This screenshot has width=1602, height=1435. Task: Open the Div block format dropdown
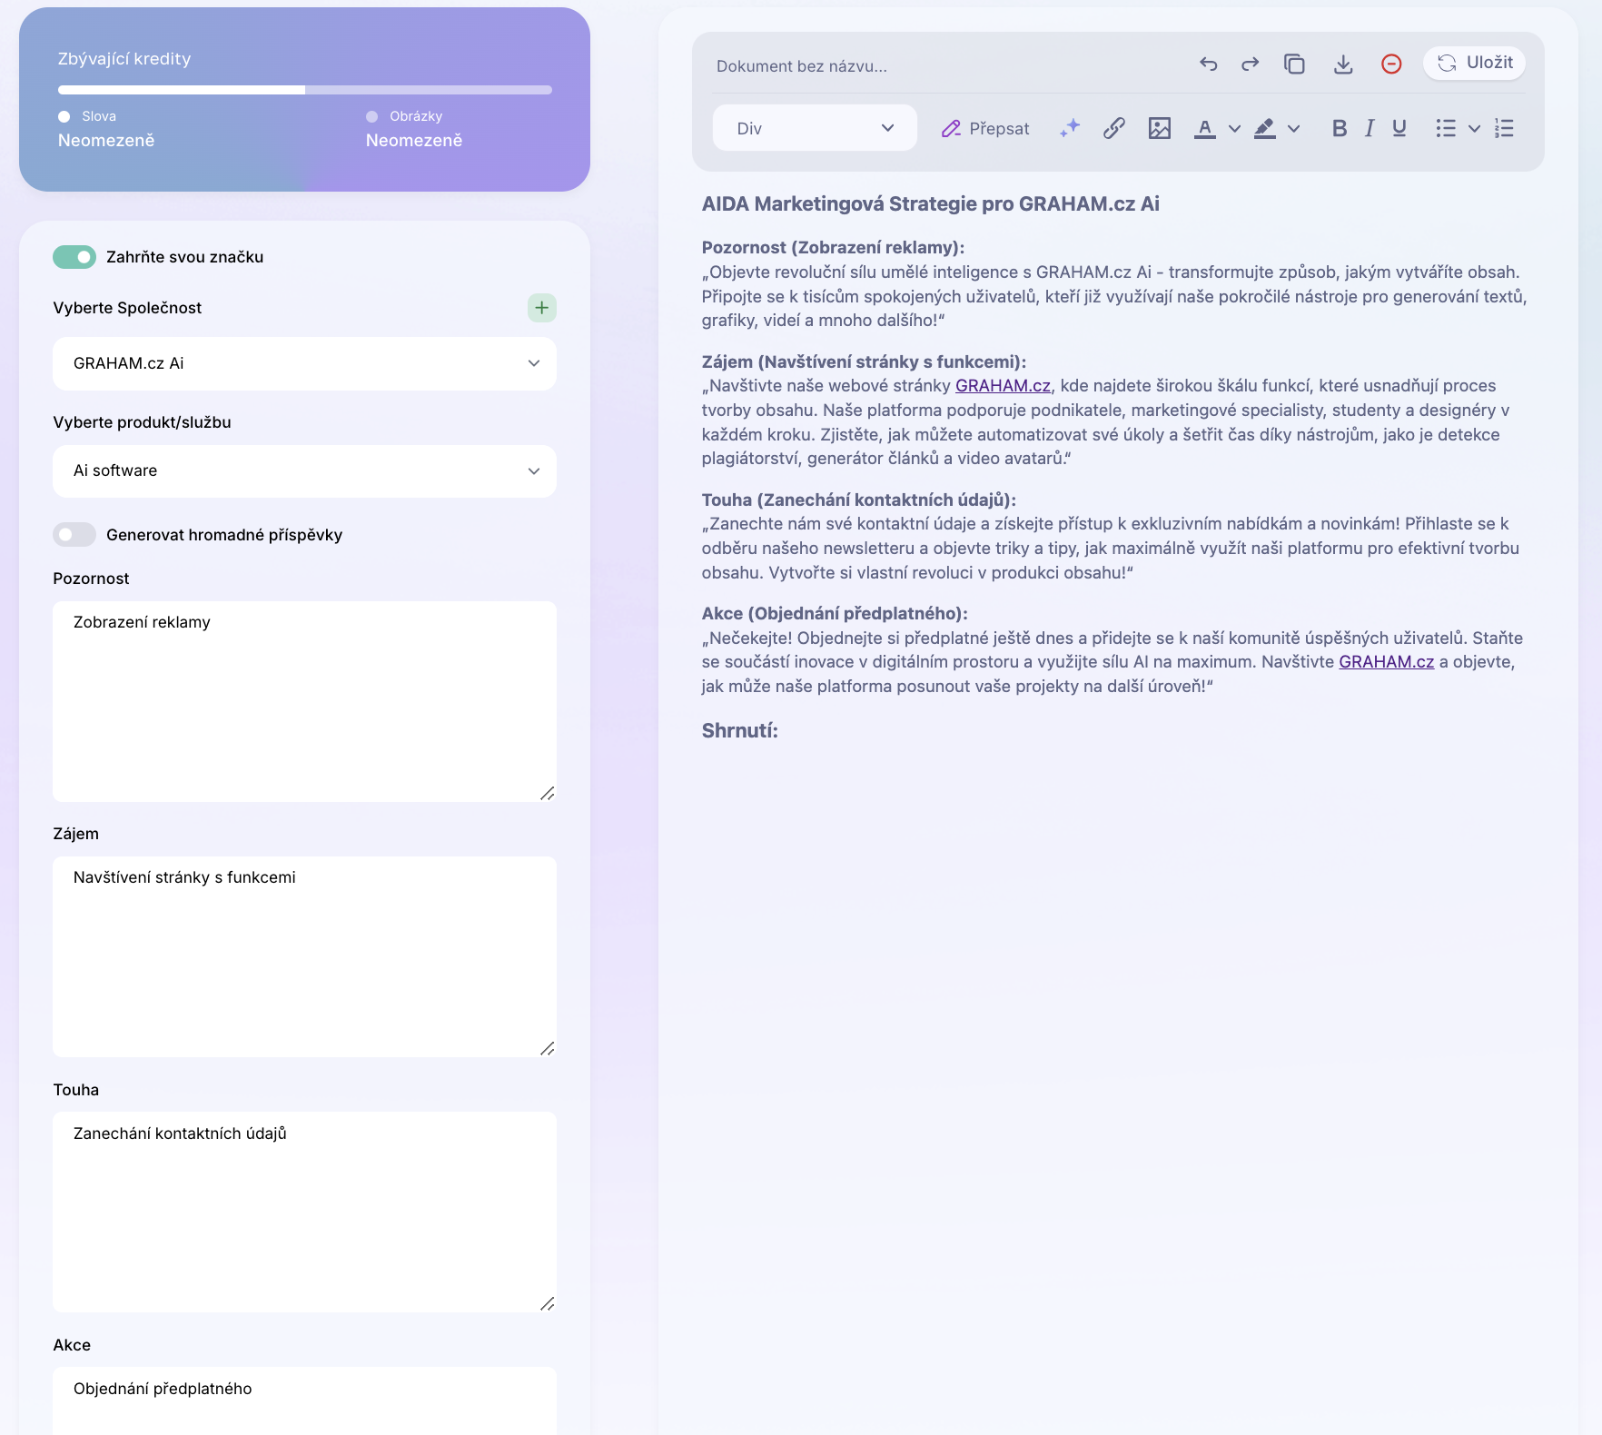tap(815, 128)
